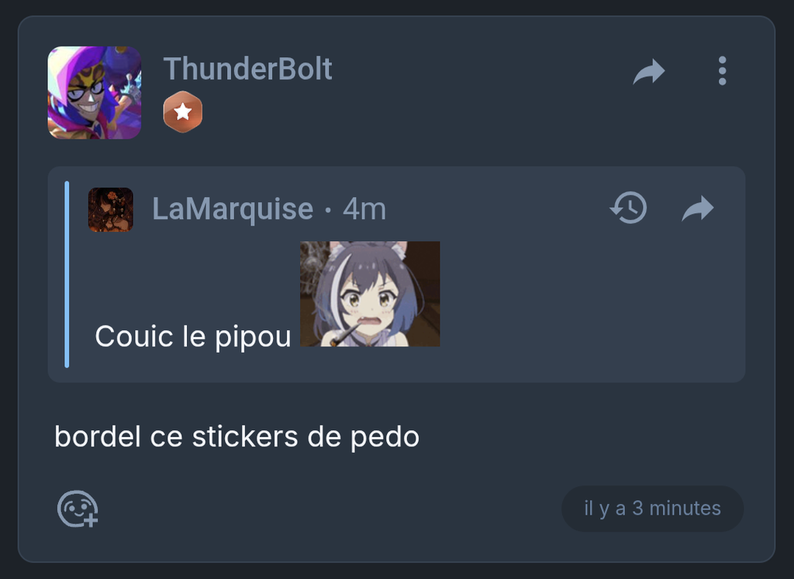Click the 4m timestamp beside LaMarquise
Screen dimensions: 794x579
point(364,209)
